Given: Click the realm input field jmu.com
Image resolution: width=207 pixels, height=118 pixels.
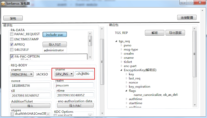Looking at the screenshot, I should coord(74,85).
